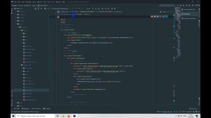The image size is (211, 118).
Task: Open Project panel settings gear
Action: pos(45,9)
